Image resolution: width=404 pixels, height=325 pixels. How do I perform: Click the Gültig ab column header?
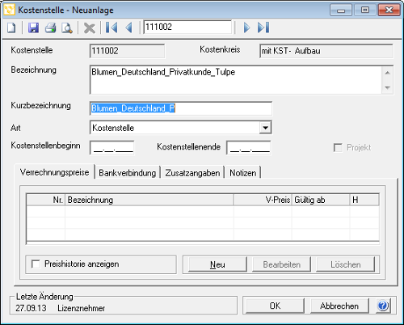[321, 200]
